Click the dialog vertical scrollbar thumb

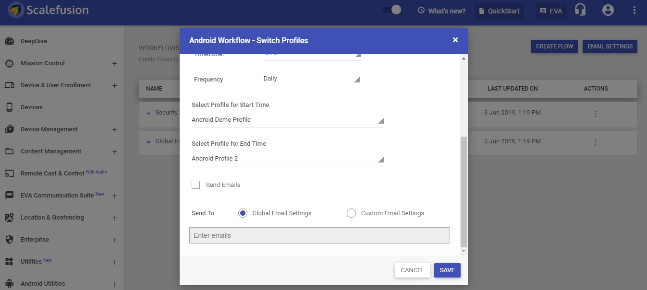pos(464,191)
